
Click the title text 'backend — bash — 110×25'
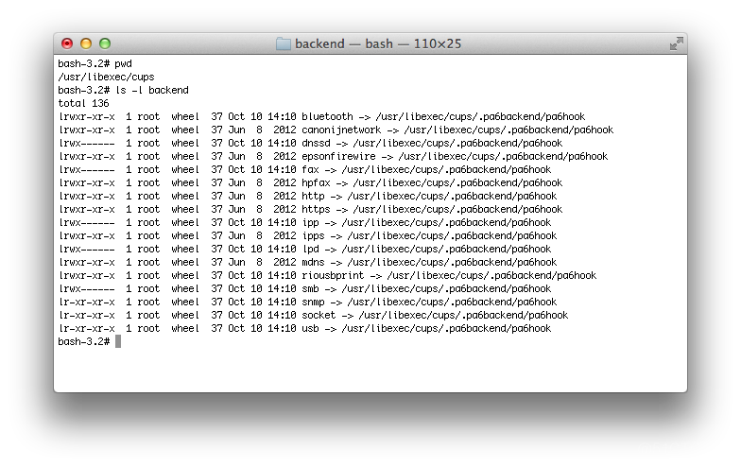(x=378, y=43)
